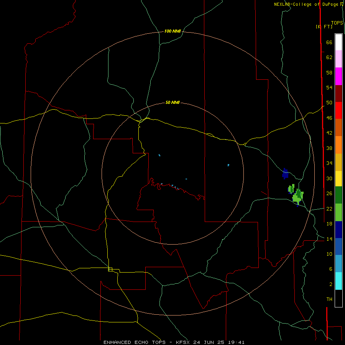Click the 46 legend value
The image size is (345, 345).
coord(329,118)
